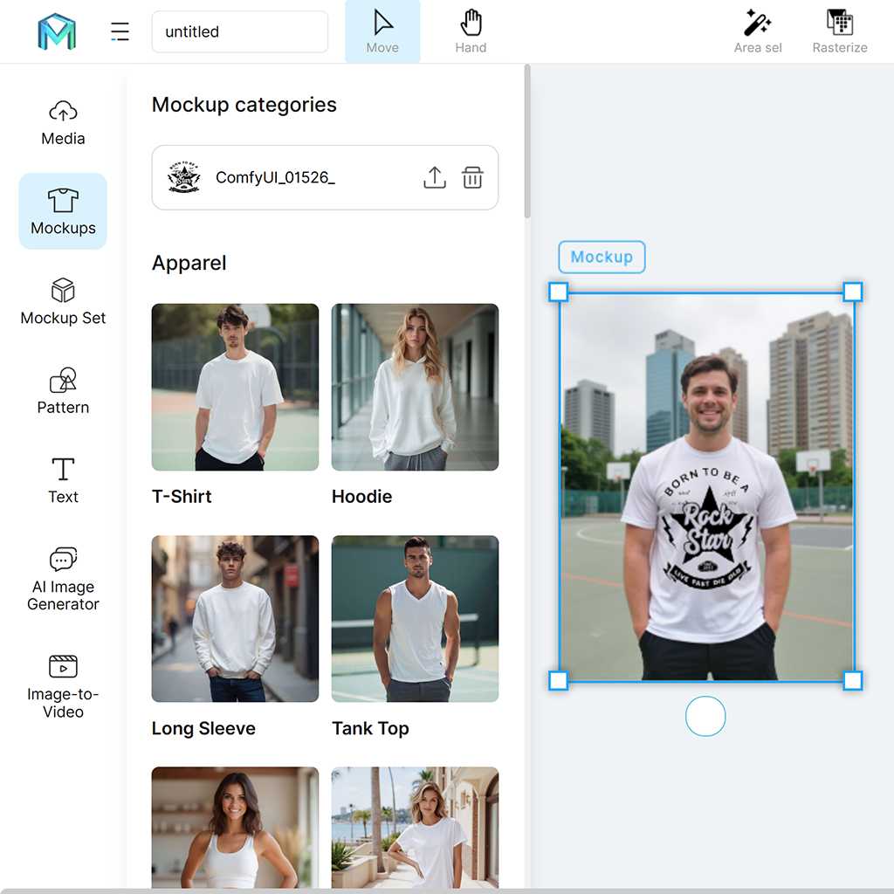
Task: Click the Apparel section heading
Action: click(189, 263)
